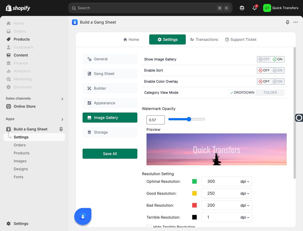Click the Content icon in sidebar

coord(8,55)
